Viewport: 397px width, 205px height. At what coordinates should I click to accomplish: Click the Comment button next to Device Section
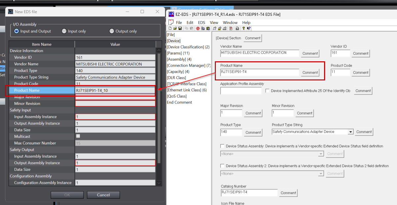tap(253, 38)
